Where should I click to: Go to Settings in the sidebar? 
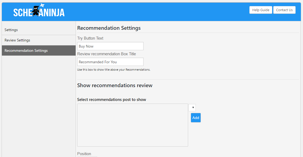[x=11, y=30]
